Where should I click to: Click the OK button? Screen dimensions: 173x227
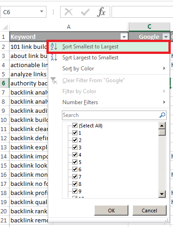pos(112,211)
